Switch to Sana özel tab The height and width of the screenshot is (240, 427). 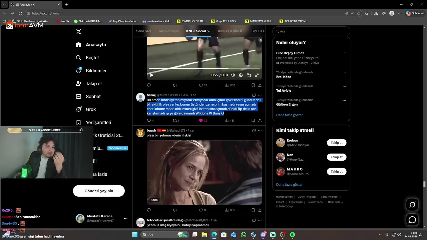coord(143,31)
